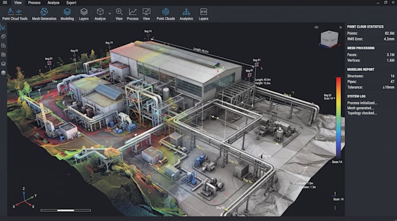The image size is (397, 221).
Task: Select the Vertices value 1.6M
Action: click(x=391, y=60)
